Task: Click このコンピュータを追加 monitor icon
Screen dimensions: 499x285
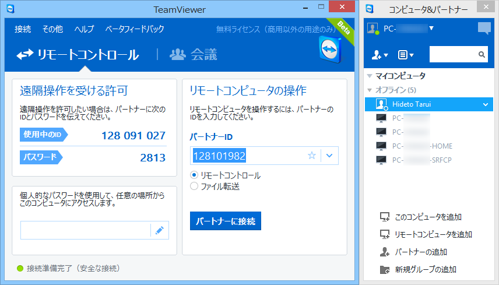Action: click(x=385, y=217)
